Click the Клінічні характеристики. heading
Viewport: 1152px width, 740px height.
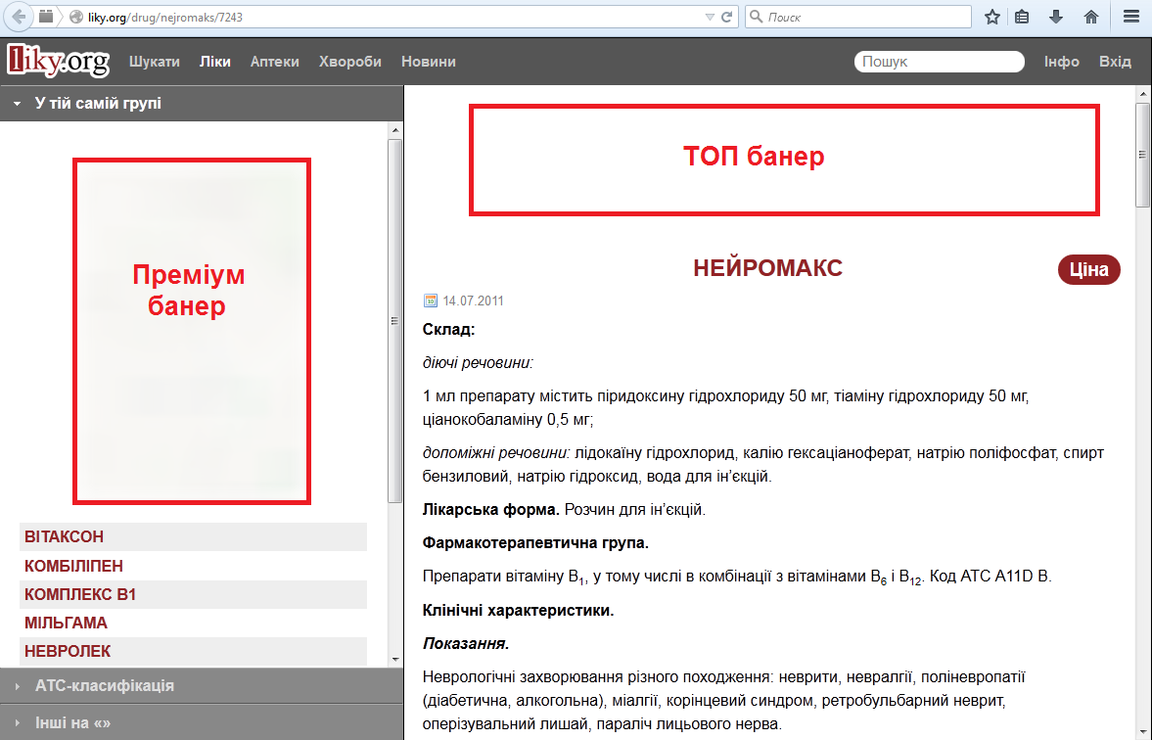[518, 610]
